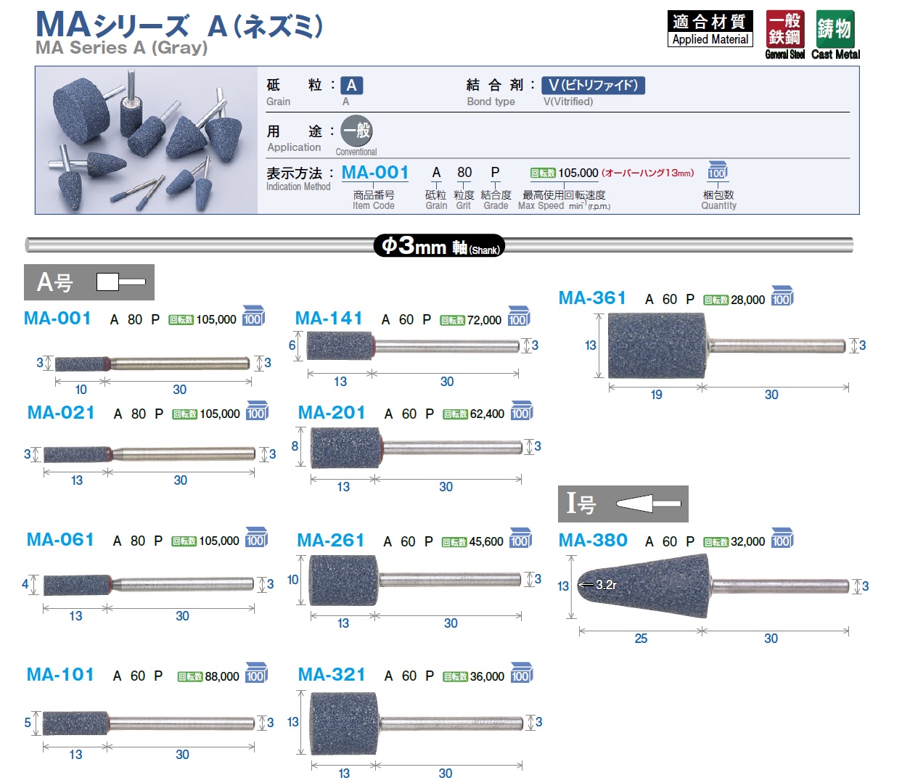Click the grouped mounted points product photo
Viewport: 902px width, 783px height.
pos(147,141)
